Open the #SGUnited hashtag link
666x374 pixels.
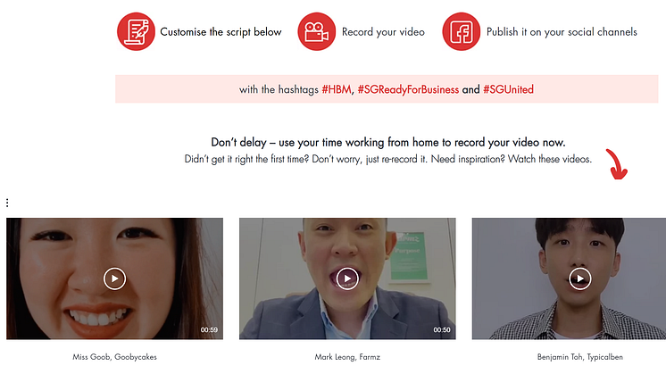pyautogui.click(x=508, y=89)
